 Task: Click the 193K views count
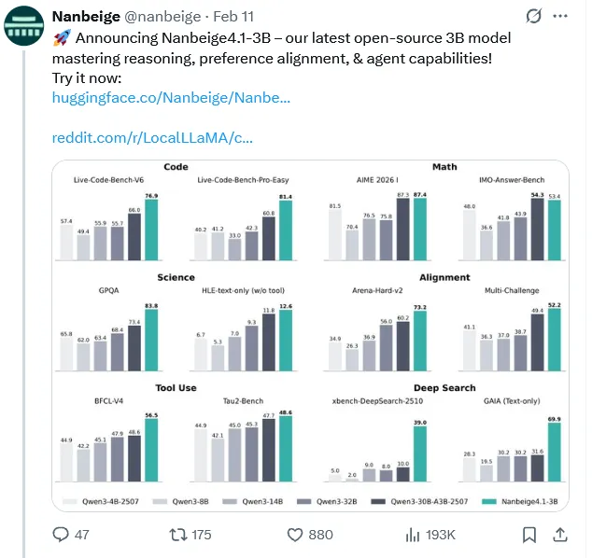(439, 535)
